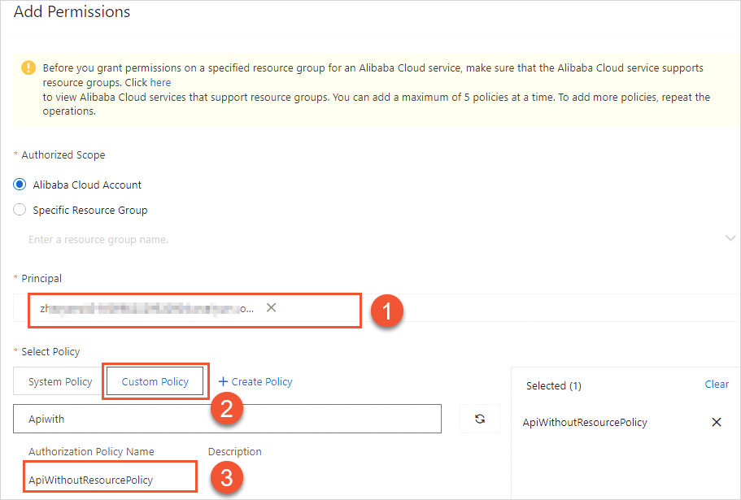The width and height of the screenshot is (741, 500).
Task: Open the Custom Policy tab
Action: click(x=155, y=381)
